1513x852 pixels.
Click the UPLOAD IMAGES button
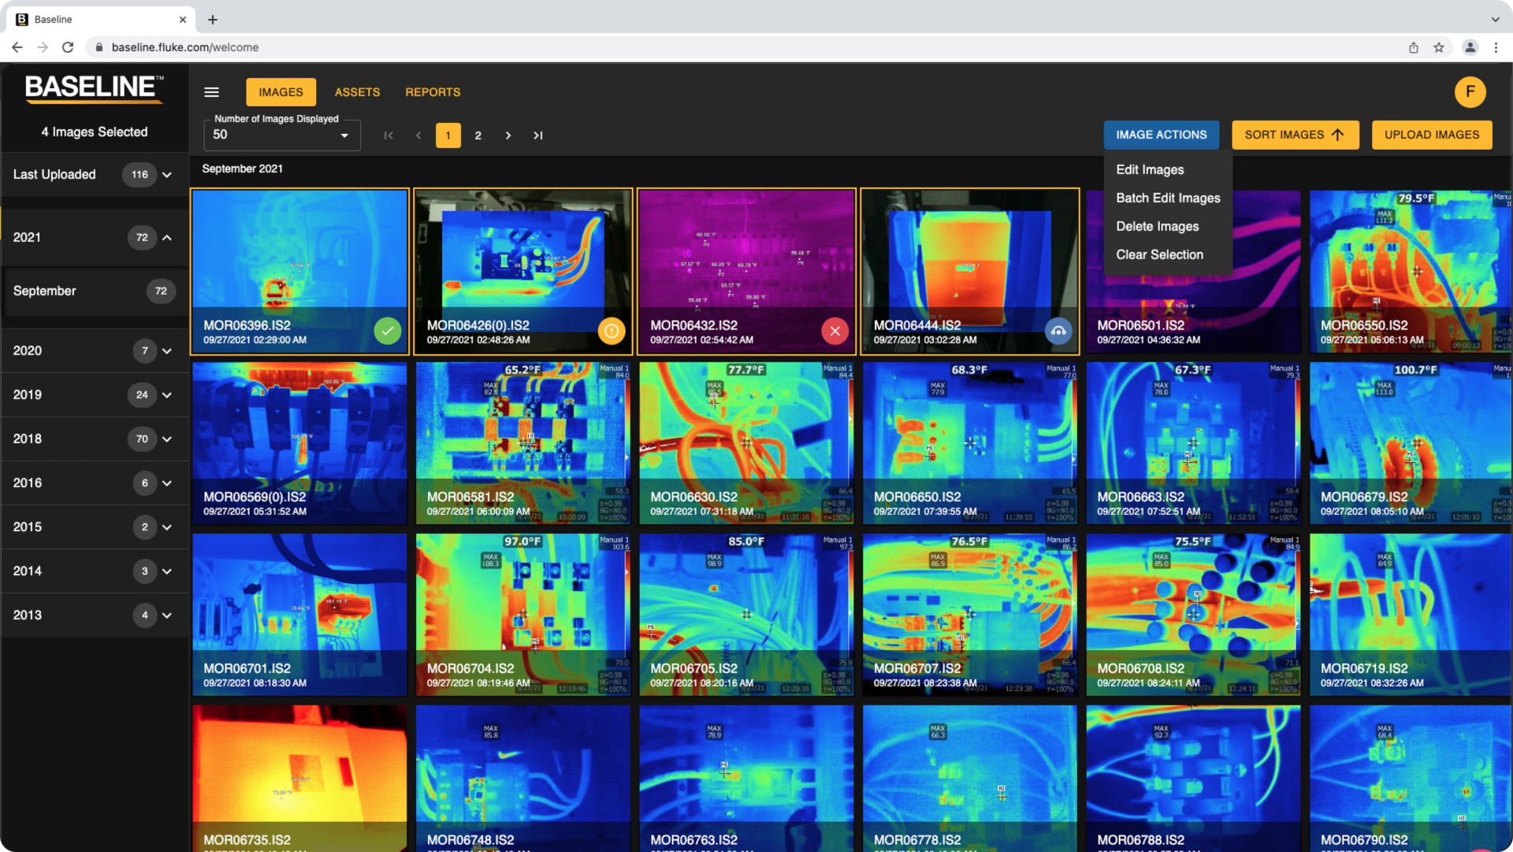pyautogui.click(x=1431, y=134)
